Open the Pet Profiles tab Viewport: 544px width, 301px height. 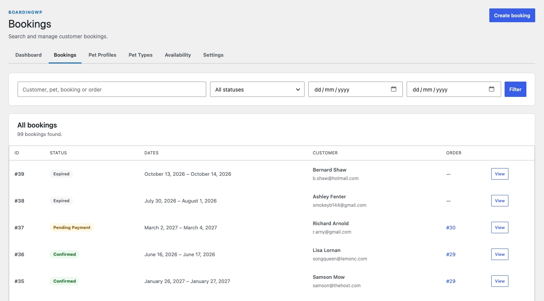click(102, 55)
